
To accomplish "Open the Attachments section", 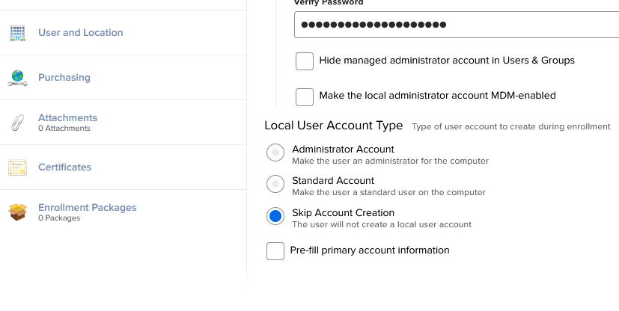I will 67,118.
